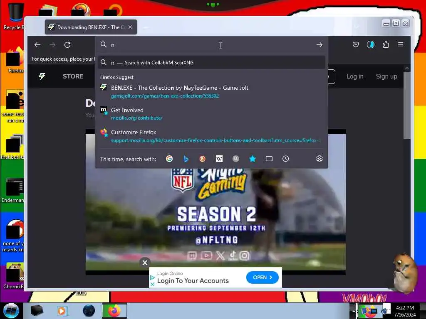Viewport: 426px width, 319px height.
Task: Click the Sign up link
Action: (x=386, y=76)
